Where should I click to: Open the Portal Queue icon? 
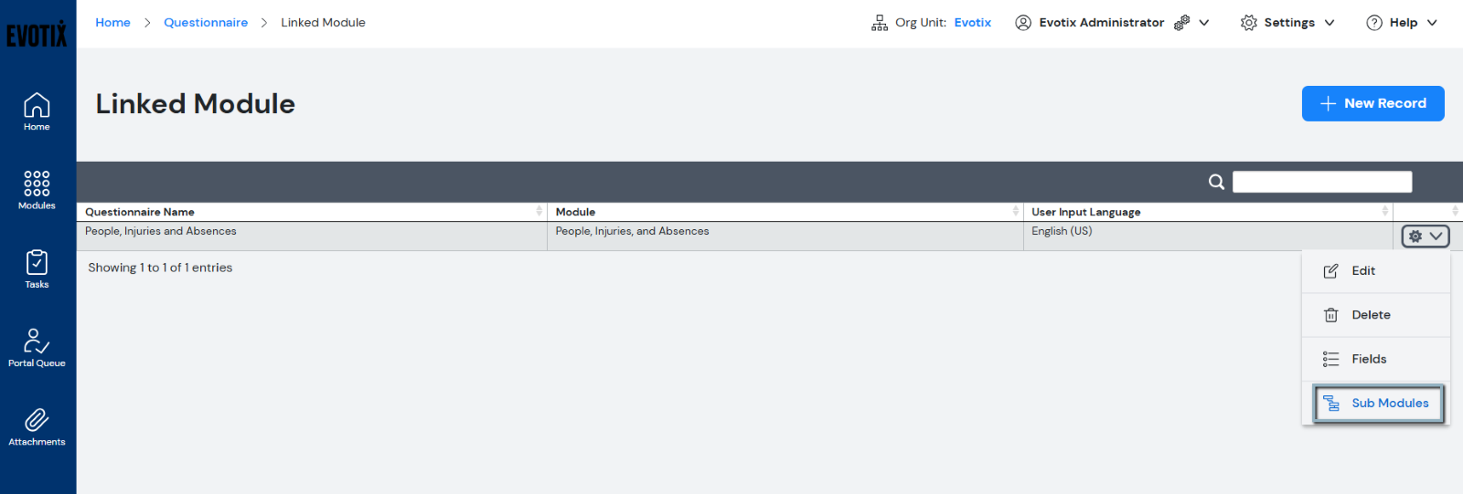[37, 348]
